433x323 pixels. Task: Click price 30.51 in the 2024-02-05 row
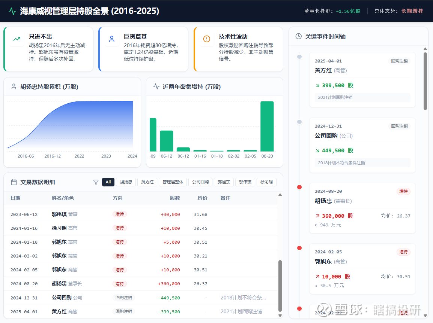(x=200, y=270)
